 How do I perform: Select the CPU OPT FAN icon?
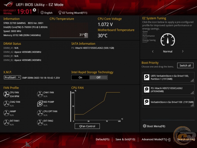tap(40, 113)
